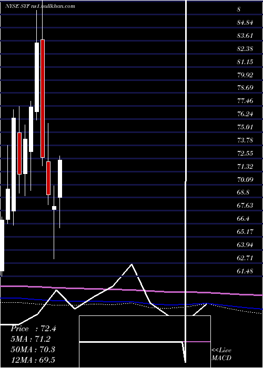Click the 5MA : 71.2 readout
Image resolution: width=263 pixels, height=368 pixels.
[x=31, y=339]
